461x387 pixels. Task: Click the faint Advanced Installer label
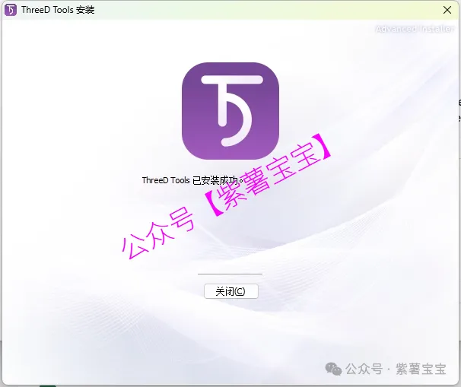416,30
